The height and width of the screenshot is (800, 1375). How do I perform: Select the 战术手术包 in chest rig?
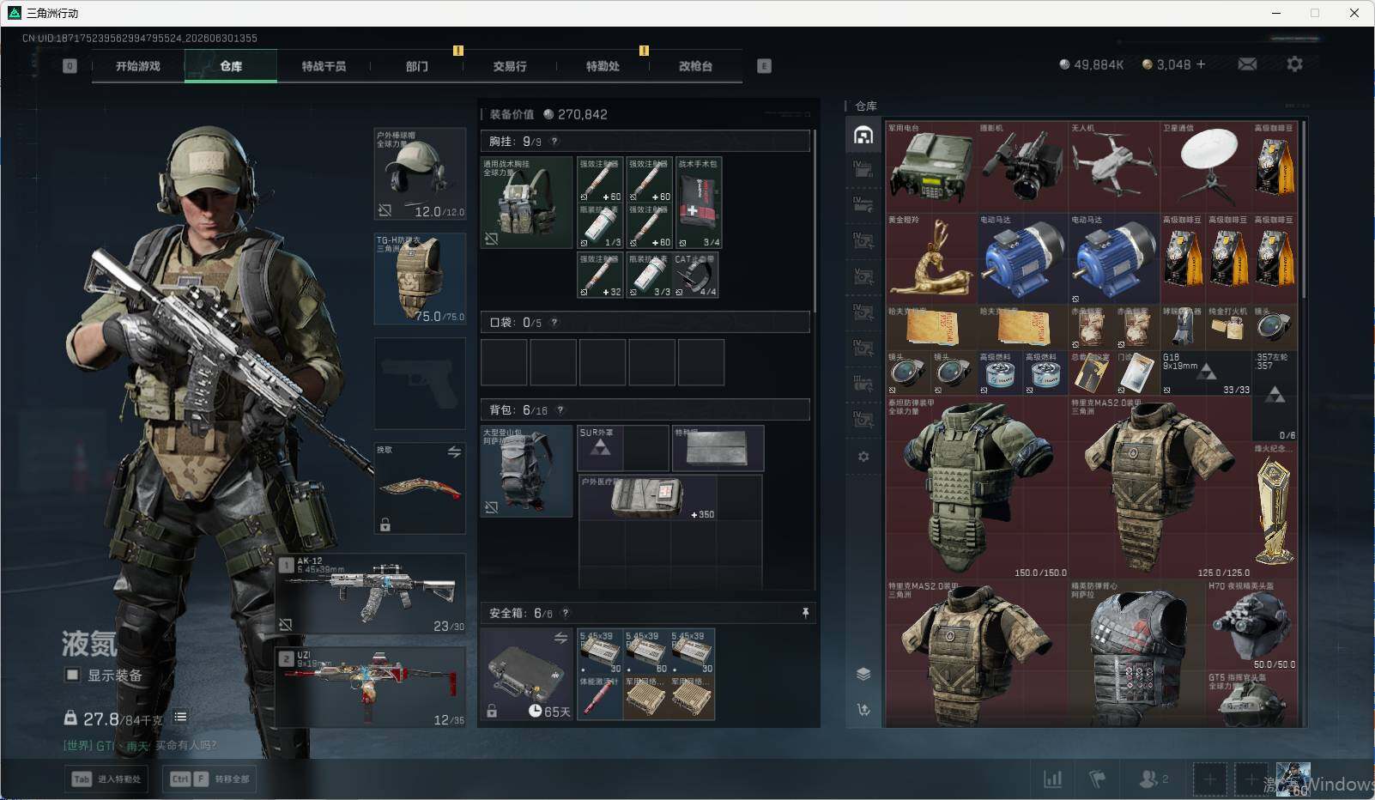click(x=698, y=203)
